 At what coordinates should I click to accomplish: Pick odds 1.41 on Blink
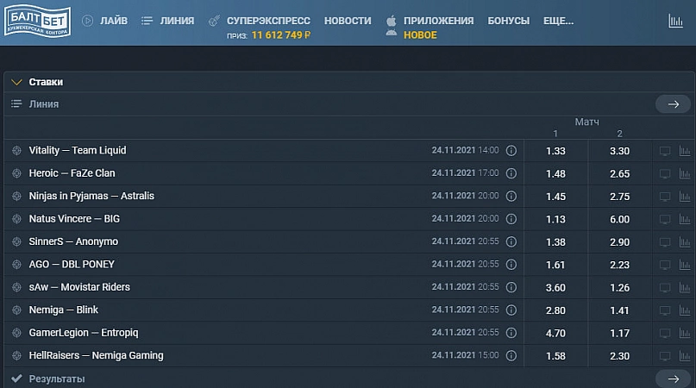pyautogui.click(x=619, y=310)
